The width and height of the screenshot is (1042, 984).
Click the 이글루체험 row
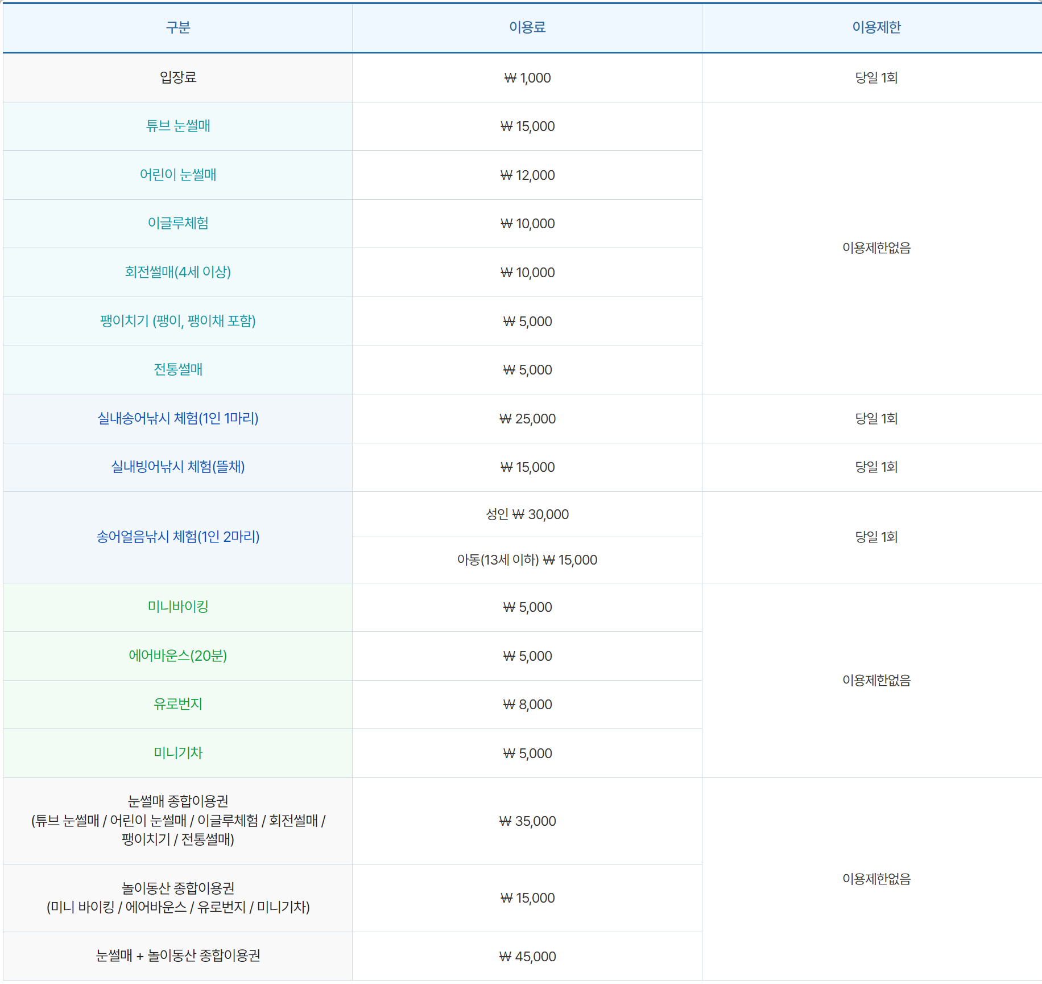(177, 224)
